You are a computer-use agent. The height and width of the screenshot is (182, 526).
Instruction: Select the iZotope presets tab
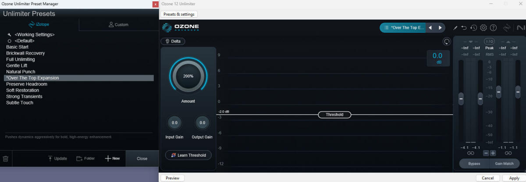[x=39, y=24]
